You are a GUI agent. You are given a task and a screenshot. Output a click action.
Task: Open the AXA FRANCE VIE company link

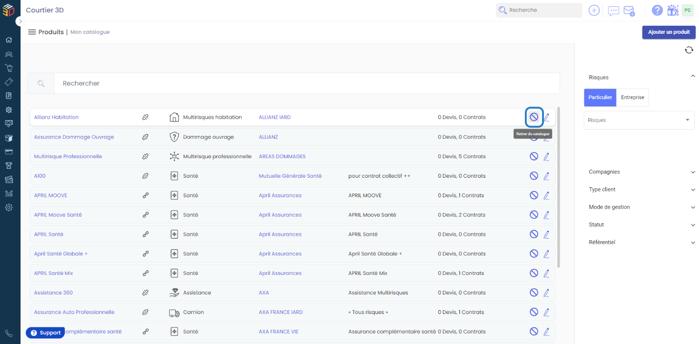(x=279, y=332)
